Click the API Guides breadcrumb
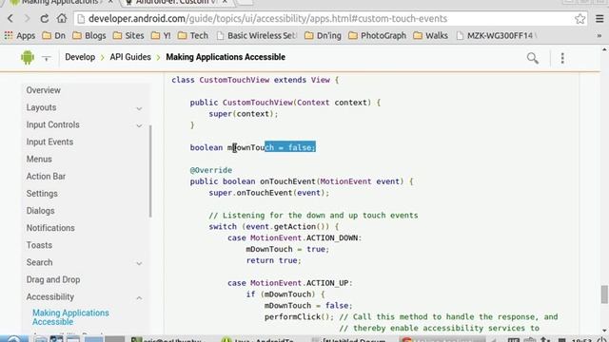609x342 pixels. coord(130,57)
